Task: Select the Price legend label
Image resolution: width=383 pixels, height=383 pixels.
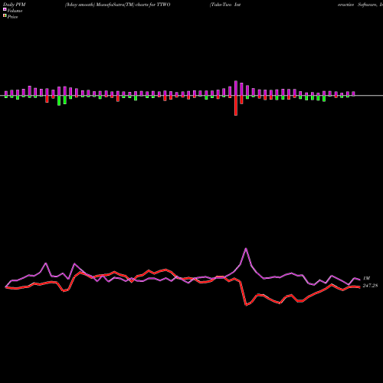Action: 12,17
